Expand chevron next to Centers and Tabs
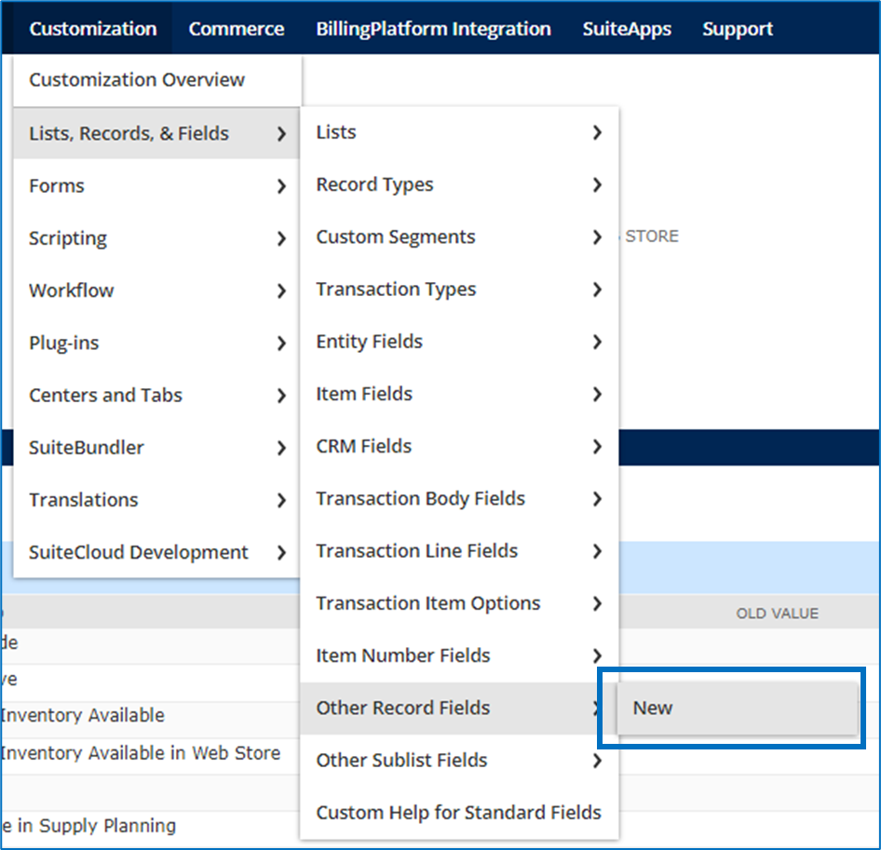The height and width of the screenshot is (850, 881). click(x=281, y=396)
